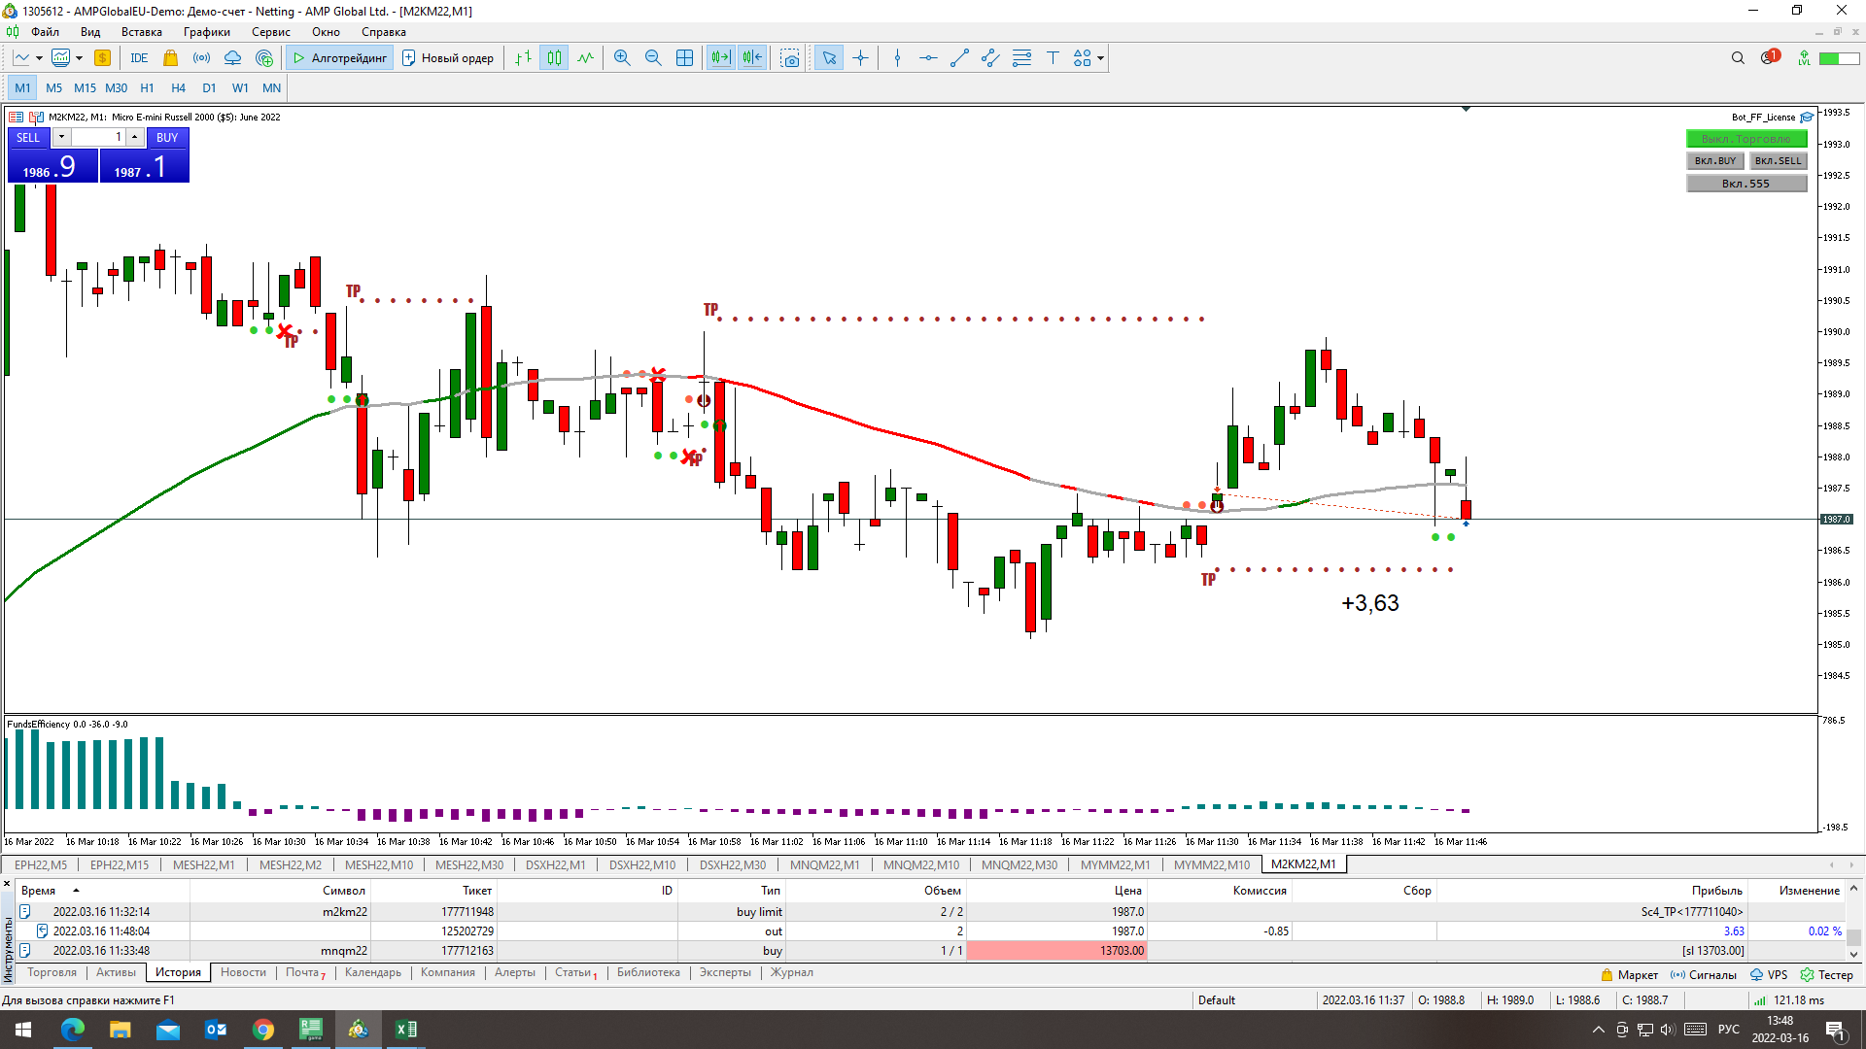Open the tile windows grid icon
Viewport: 1866px width, 1049px height.
[684, 58]
